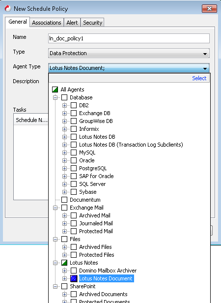The image size is (221, 303).
Task: Expand Lotus Notes DB Transaction Log Subclients node
Action: (x=64, y=145)
